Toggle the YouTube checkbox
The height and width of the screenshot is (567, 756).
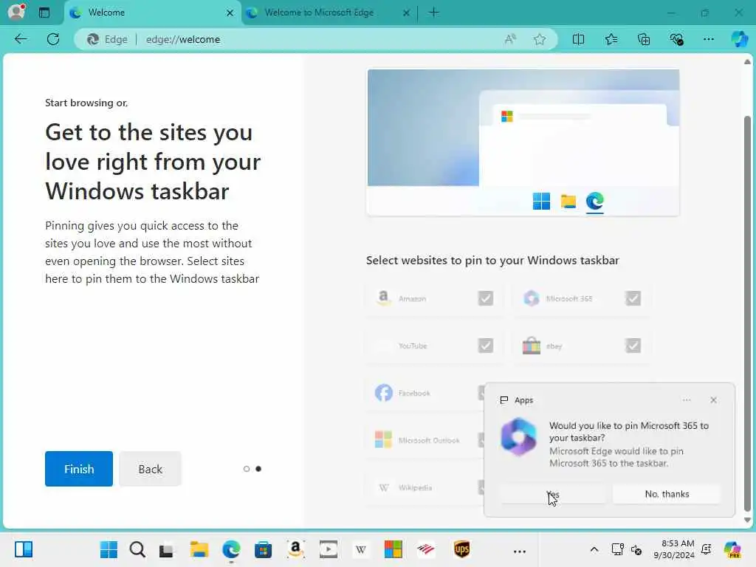[x=486, y=346]
